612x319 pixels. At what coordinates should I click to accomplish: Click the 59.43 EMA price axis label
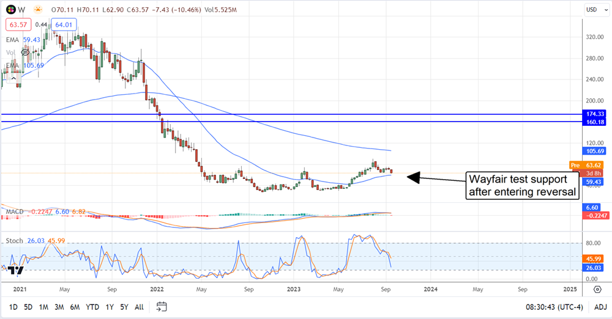[x=594, y=182]
